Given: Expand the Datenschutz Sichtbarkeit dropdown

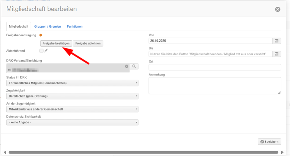Looking at the screenshot, I should click(x=72, y=122).
